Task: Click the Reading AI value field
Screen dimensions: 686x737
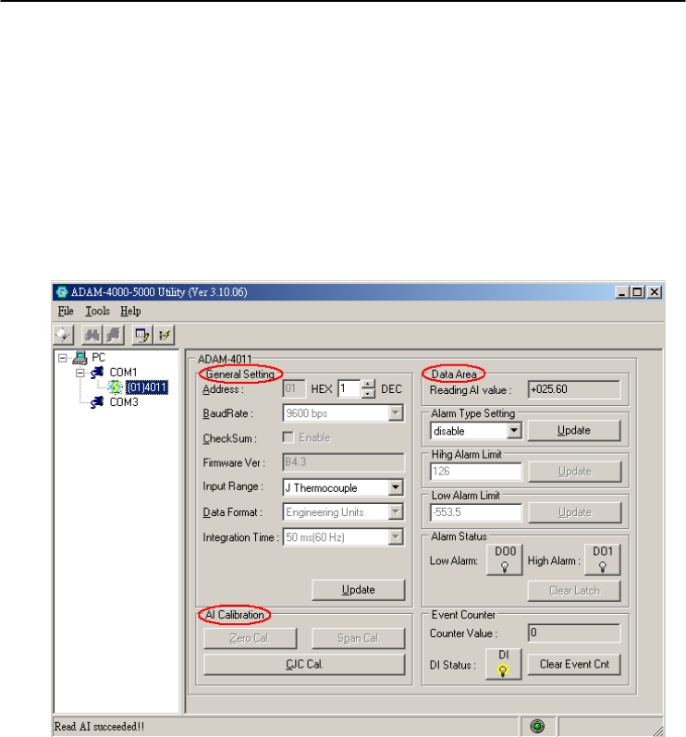Action: click(574, 389)
